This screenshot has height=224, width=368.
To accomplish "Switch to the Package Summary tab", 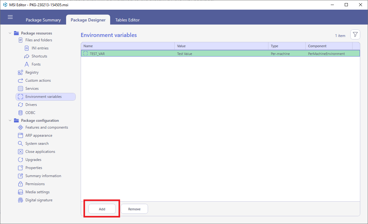I will pos(43,20).
